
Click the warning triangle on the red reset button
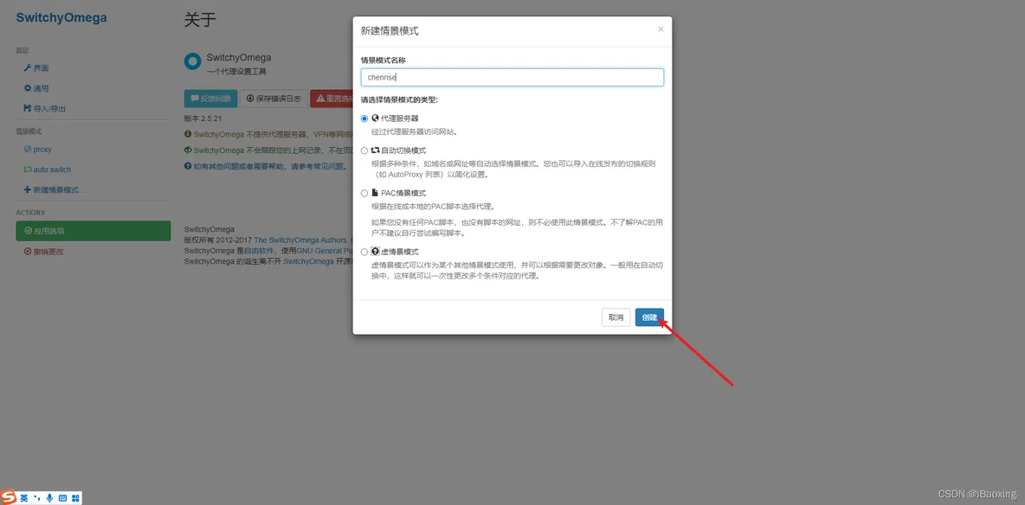pyautogui.click(x=320, y=99)
